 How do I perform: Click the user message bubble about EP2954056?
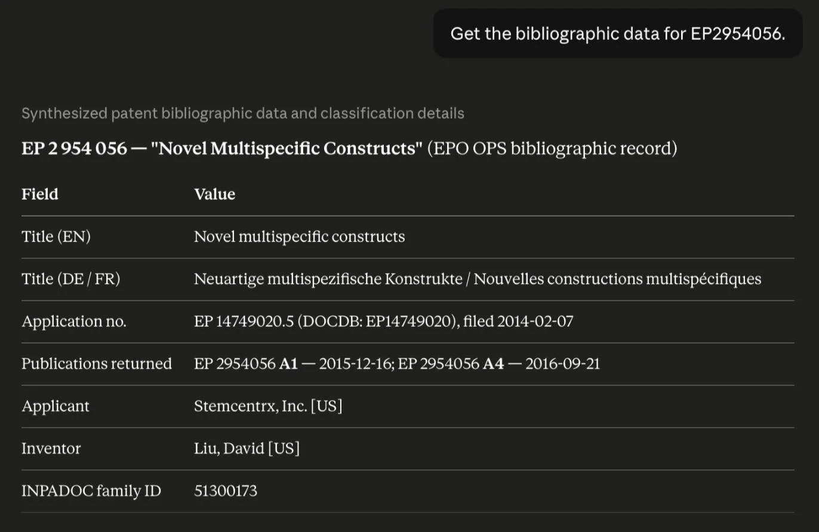(x=618, y=33)
